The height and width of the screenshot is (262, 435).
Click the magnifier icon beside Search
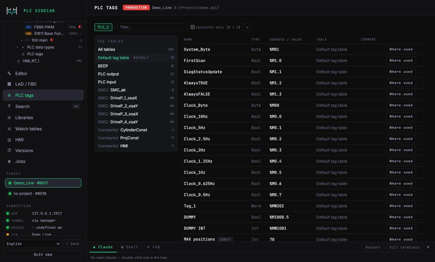(x=9, y=106)
